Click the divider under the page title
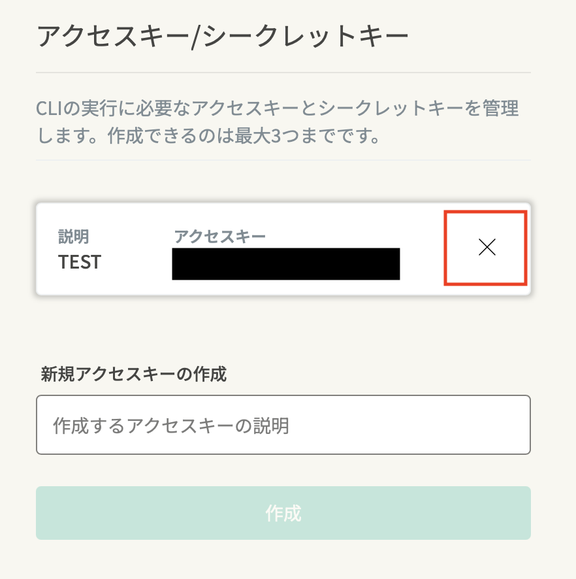 pyautogui.click(x=283, y=68)
